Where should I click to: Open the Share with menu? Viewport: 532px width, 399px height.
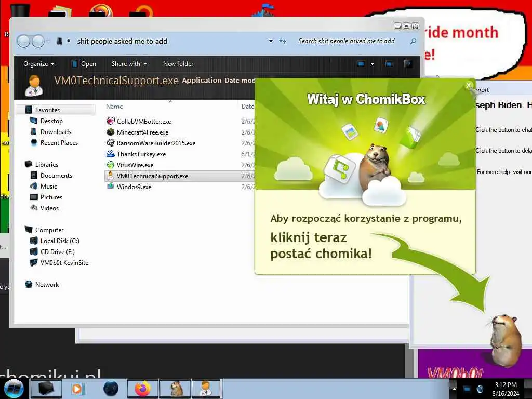(x=129, y=64)
